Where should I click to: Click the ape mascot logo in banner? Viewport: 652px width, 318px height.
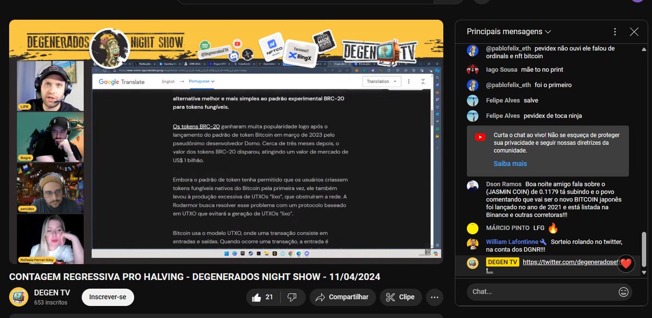pyautogui.click(x=109, y=48)
